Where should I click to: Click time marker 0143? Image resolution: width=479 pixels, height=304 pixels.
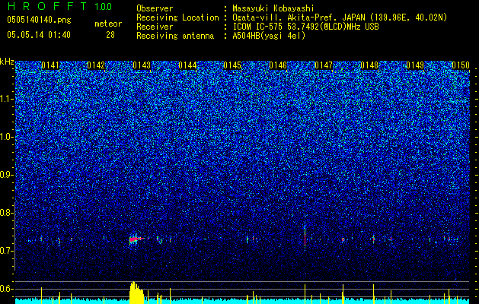(142, 65)
